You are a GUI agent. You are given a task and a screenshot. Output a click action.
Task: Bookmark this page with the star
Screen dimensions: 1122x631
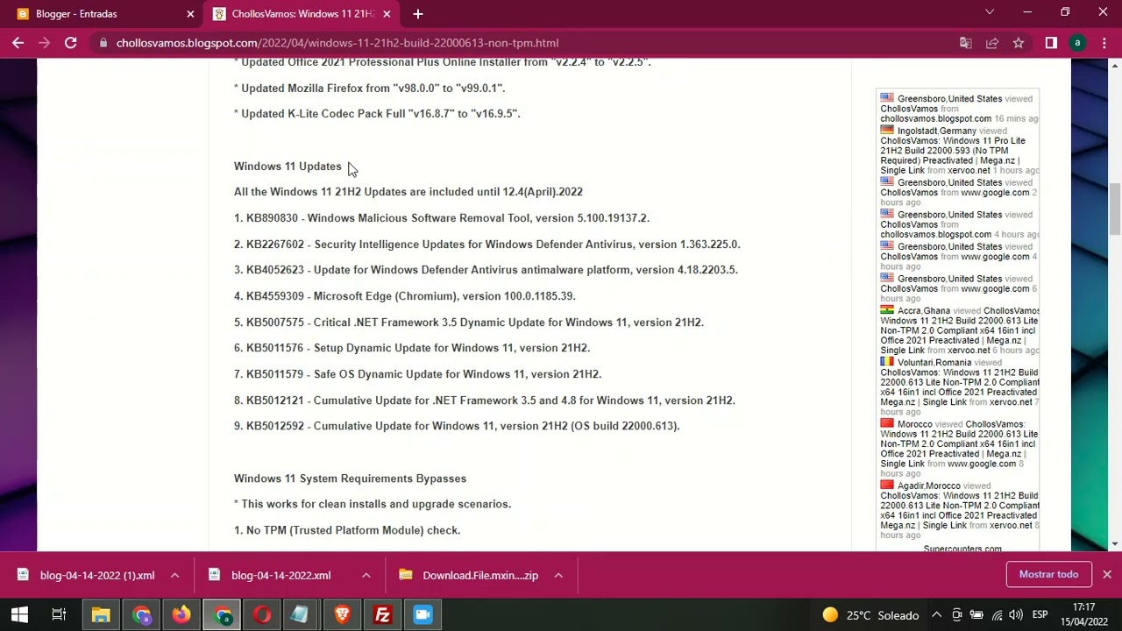click(x=1019, y=43)
